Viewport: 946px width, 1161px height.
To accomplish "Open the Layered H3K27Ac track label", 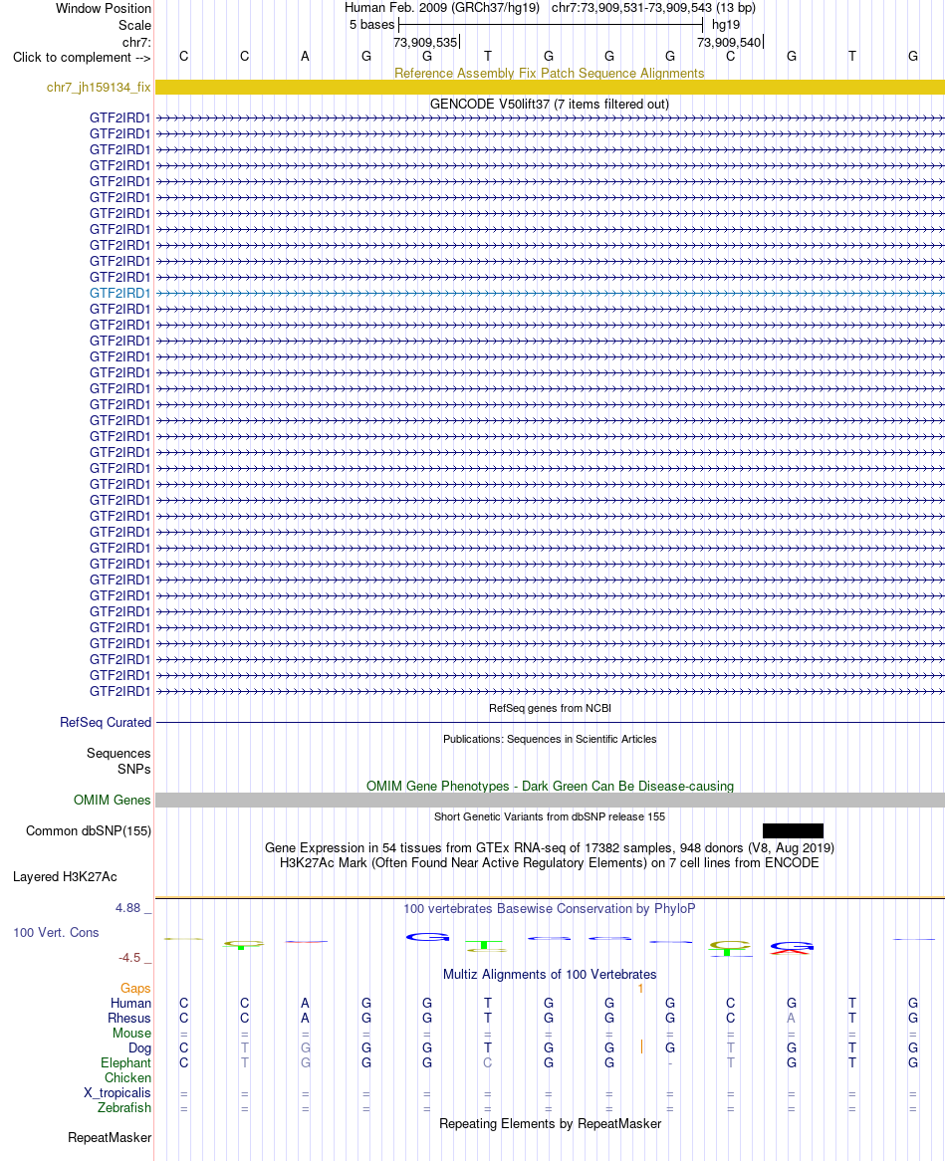I will 65,877.
